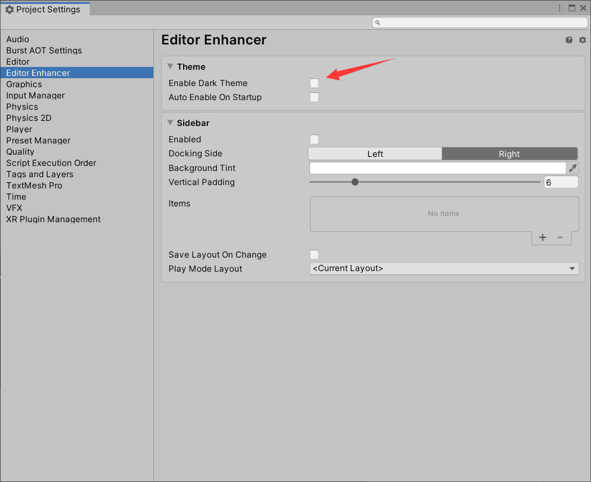Check Auto Enable On Startup
Viewport: 591px width, 482px height.
[314, 97]
